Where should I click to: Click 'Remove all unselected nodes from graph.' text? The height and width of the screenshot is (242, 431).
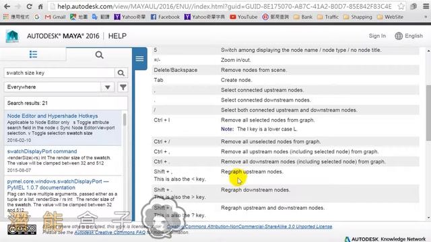[x=271, y=142]
